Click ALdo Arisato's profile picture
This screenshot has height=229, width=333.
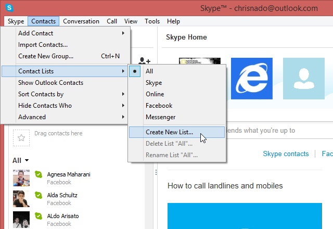tap(21, 220)
